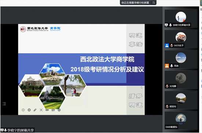The image size is (202, 133).
Task: Click the orange person badge on third participant tile
Action: 167,66
